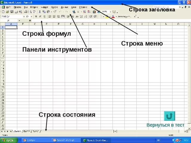Open the Paste options dropdown arrow
This screenshot has width=191, height=143.
pyautogui.click(x=52, y=12)
